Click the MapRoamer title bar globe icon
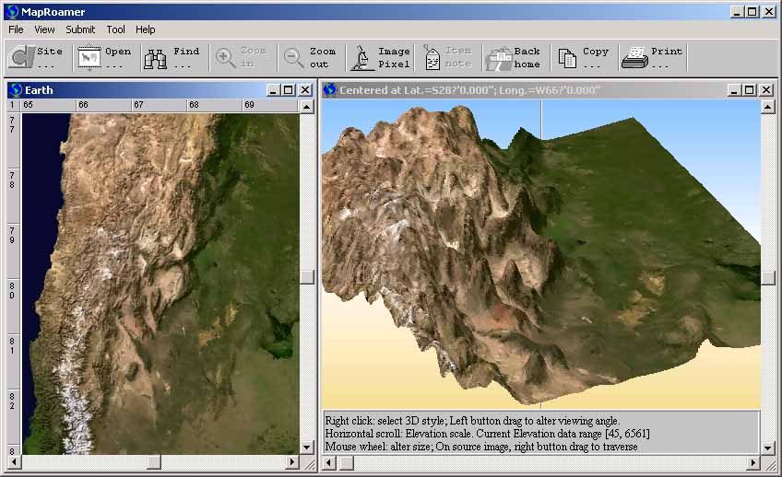782x477 pixels. 13,11
